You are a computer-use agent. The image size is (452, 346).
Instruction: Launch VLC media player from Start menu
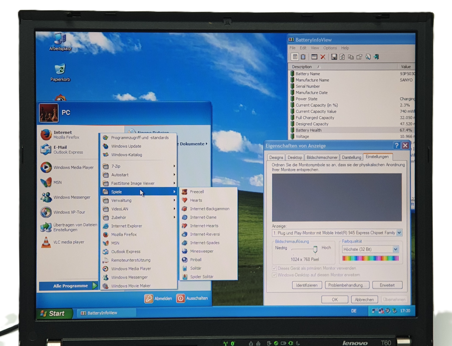point(69,242)
